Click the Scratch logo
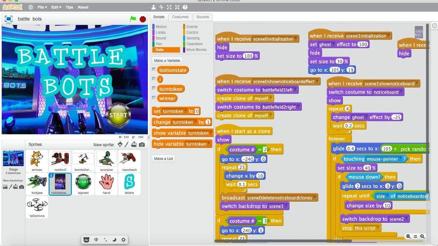 (13, 7)
